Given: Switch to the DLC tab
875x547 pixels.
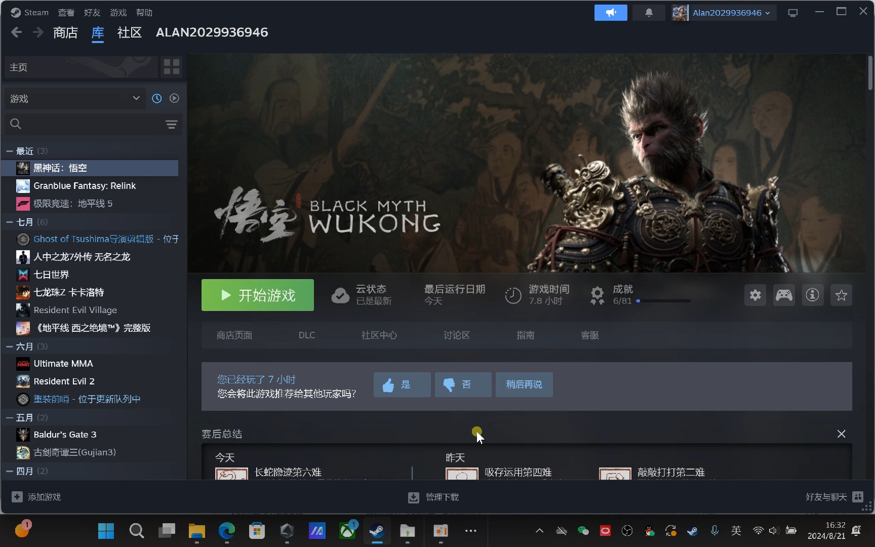Looking at the screenshot, I should 307,335.
